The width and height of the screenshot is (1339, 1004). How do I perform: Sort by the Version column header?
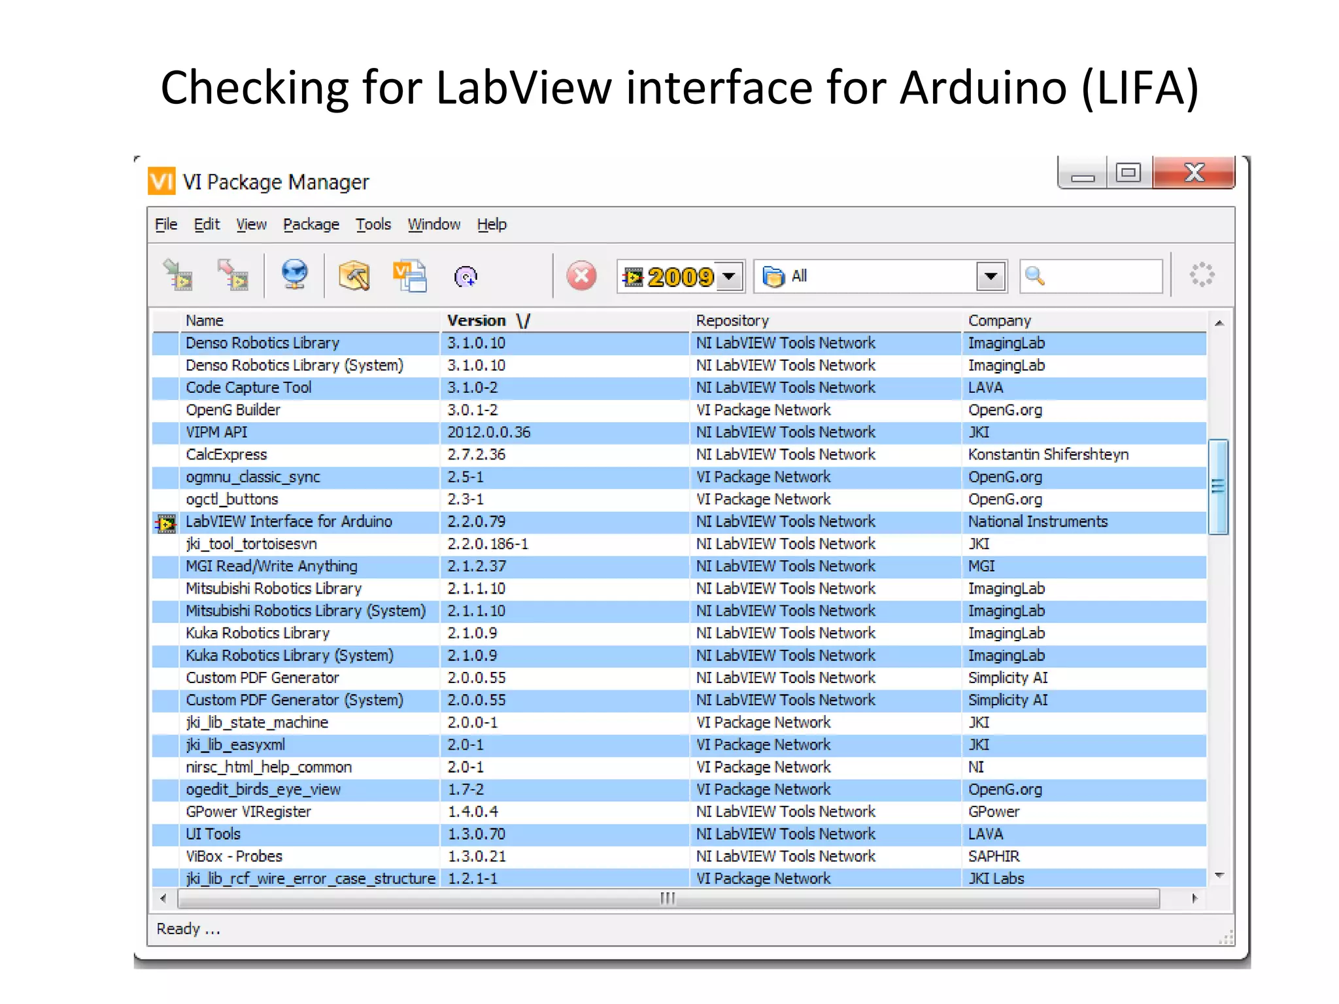[566, 320]
